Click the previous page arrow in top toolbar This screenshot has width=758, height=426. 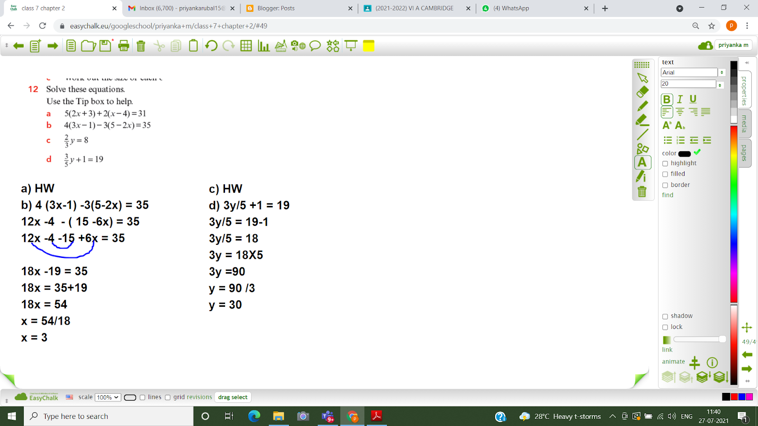click(18, 46)
